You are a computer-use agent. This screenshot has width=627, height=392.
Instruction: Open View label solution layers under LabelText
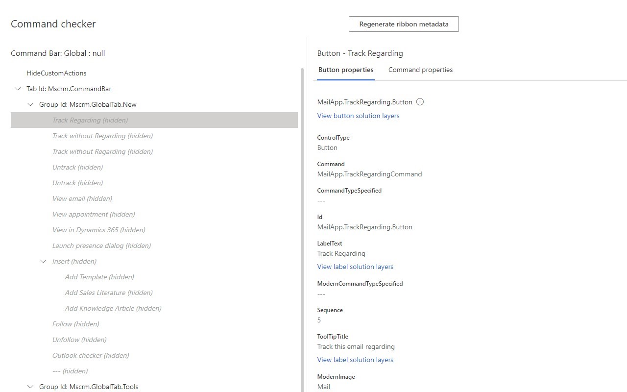click(x=355, y=267)
